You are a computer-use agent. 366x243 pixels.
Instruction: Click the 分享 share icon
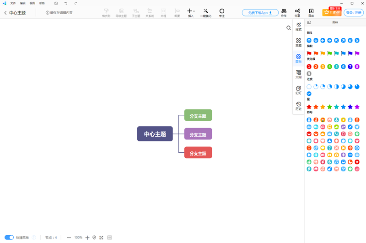pyautogui.click(x=297, y=13)
